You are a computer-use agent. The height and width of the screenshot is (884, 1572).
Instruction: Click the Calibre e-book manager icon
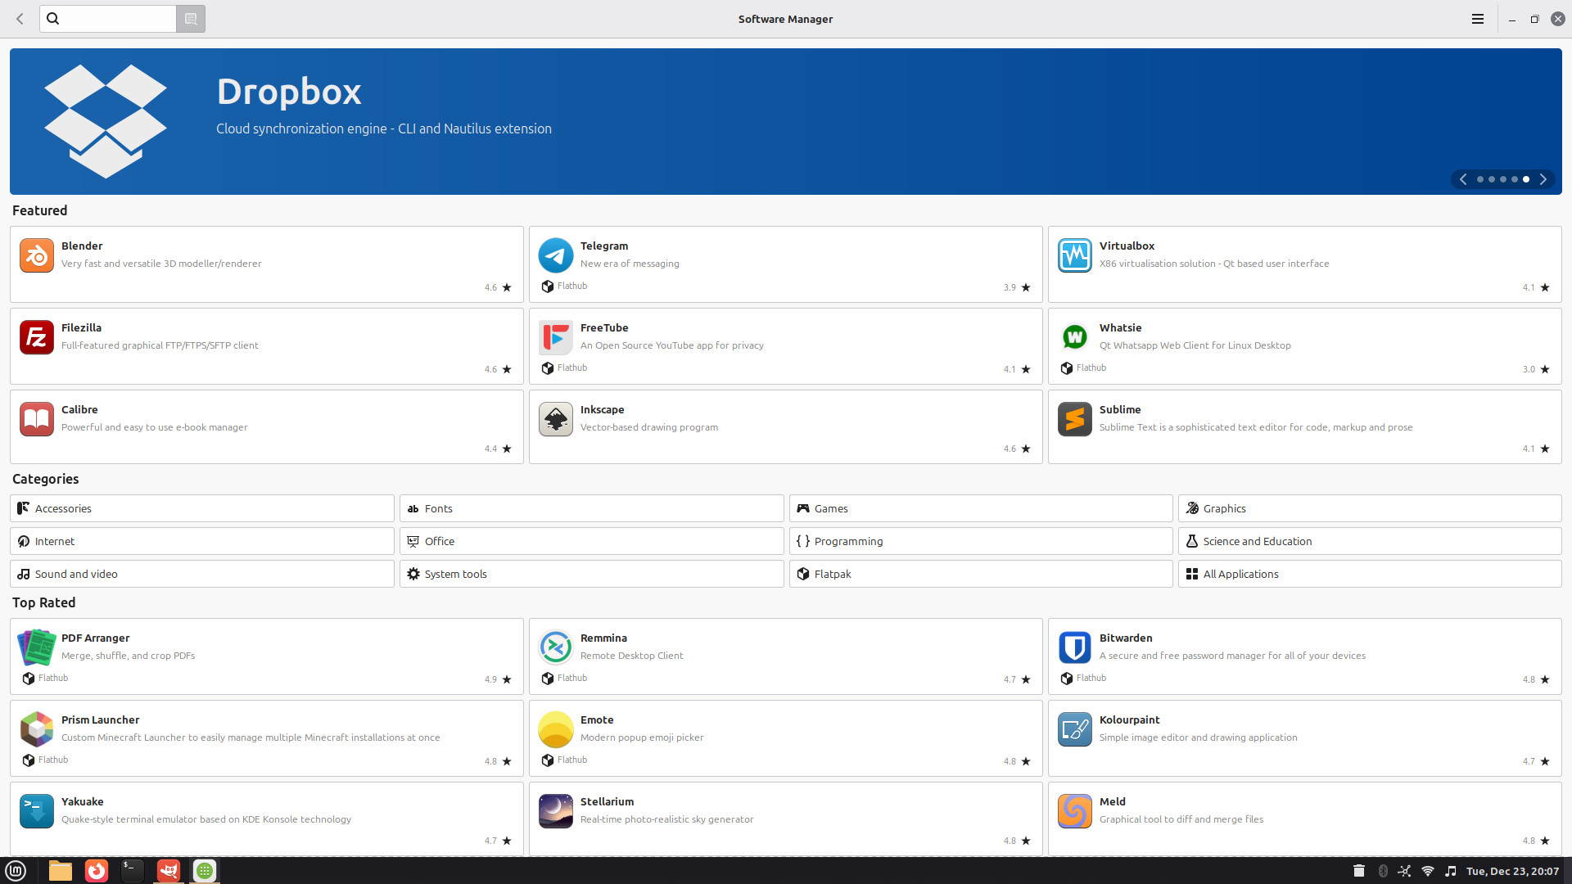click(x=37, y=419)
